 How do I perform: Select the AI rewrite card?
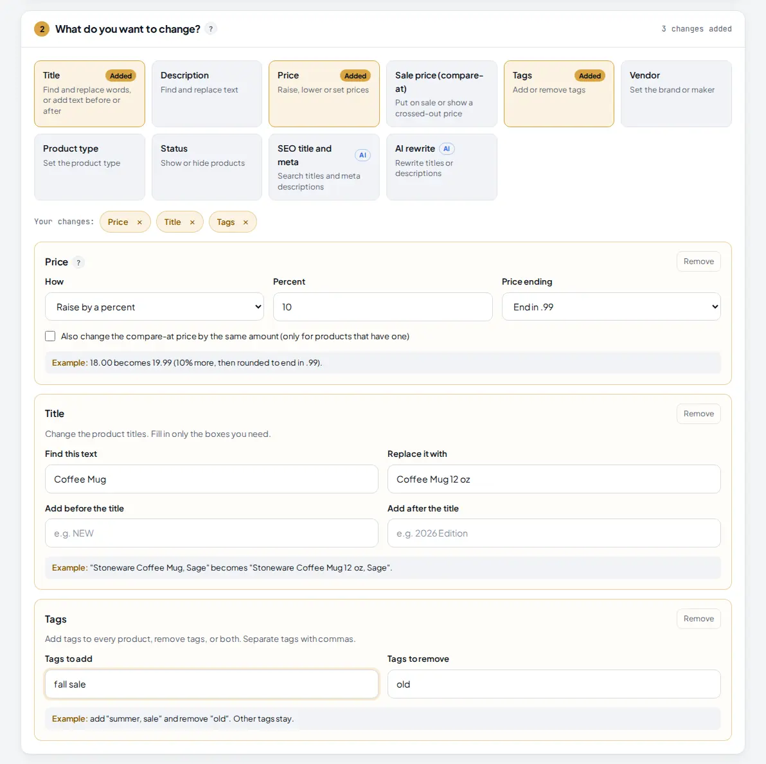441,167
